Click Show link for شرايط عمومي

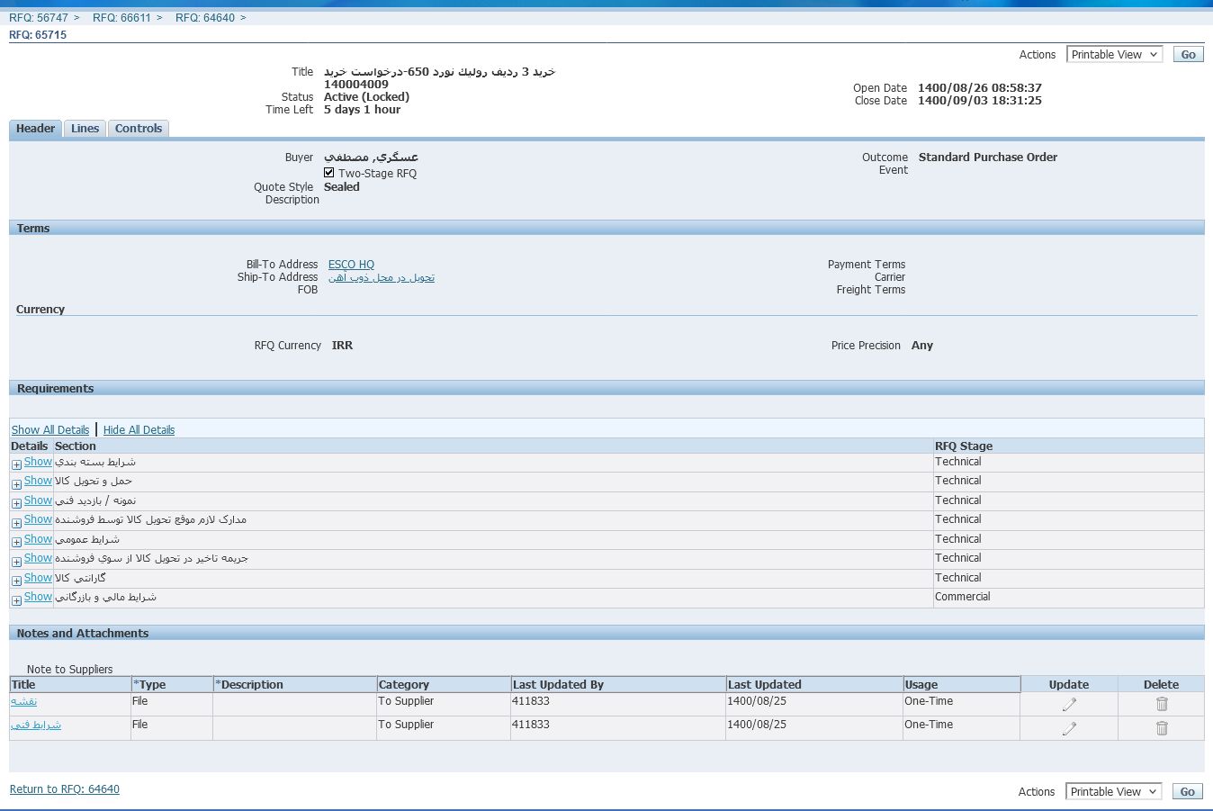(38, 539)
